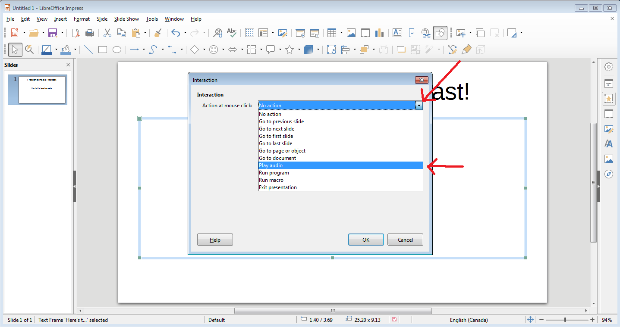The image size is (620, 327).
Task: Click the Insert Chart icon
Action: tap(380, 33)
